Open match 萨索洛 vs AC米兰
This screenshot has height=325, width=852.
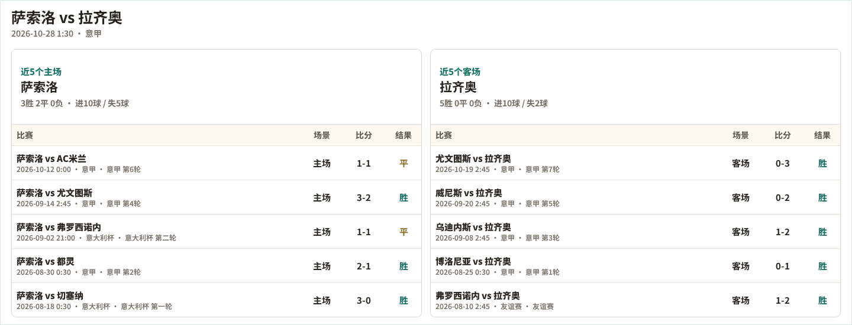51,158
